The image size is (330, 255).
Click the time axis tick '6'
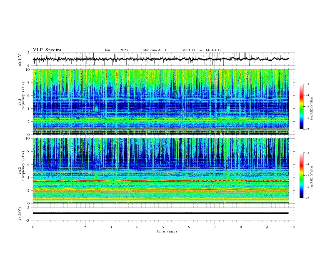(189, 227)
